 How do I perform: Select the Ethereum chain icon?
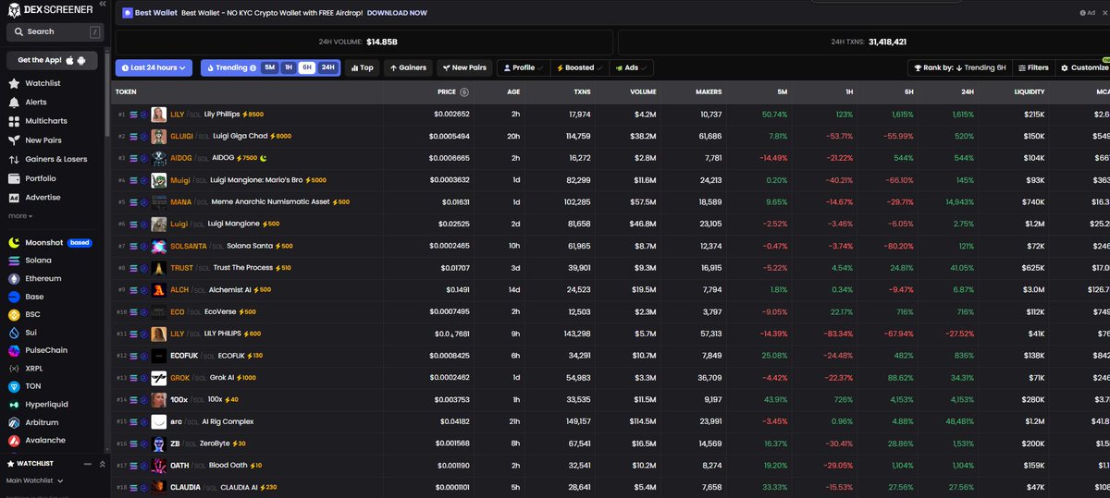tap(14, 278)
